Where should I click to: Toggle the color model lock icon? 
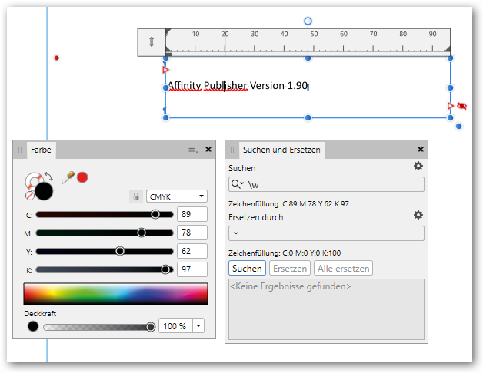136,196
